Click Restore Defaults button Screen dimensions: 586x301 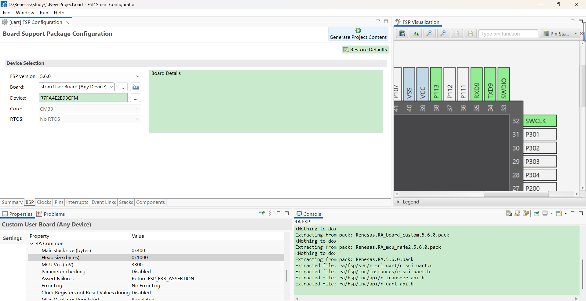(365, 50)
